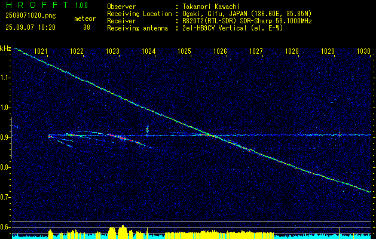The image size is (376, 239).
Task: Click the vertical spike echo near 1024
Action: click(147, 130)
